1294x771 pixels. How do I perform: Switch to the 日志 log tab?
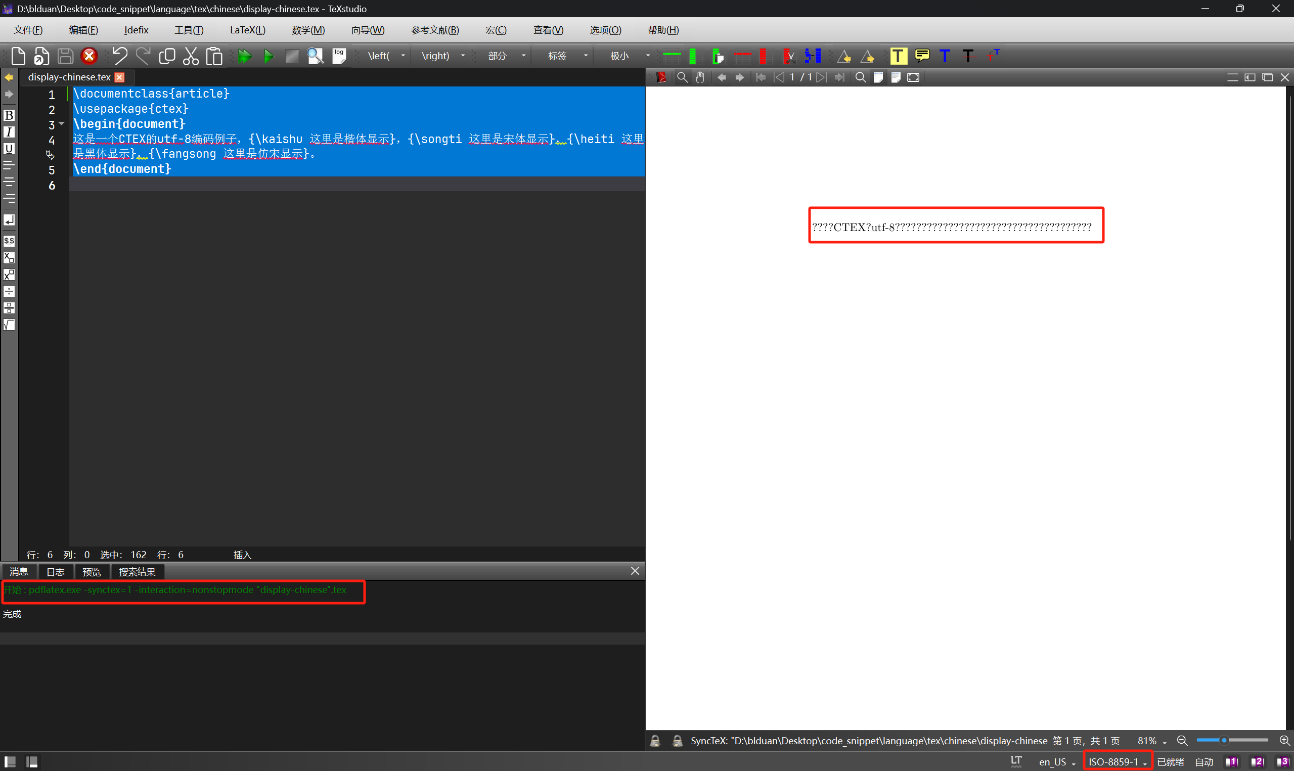point(56,571)
